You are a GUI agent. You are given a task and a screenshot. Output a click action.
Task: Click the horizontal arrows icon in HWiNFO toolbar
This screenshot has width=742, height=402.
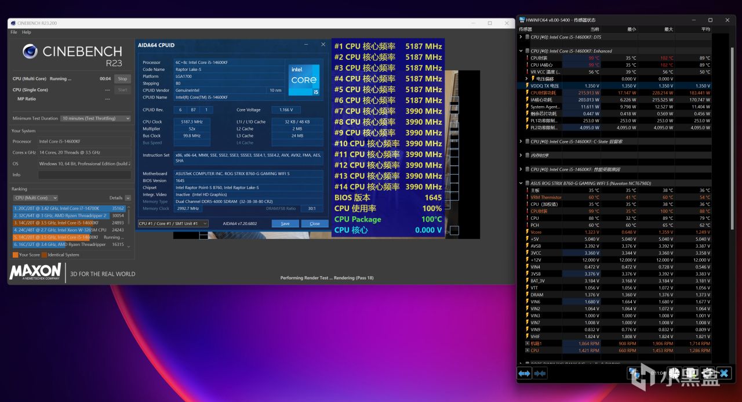click(x=525, y=373)
